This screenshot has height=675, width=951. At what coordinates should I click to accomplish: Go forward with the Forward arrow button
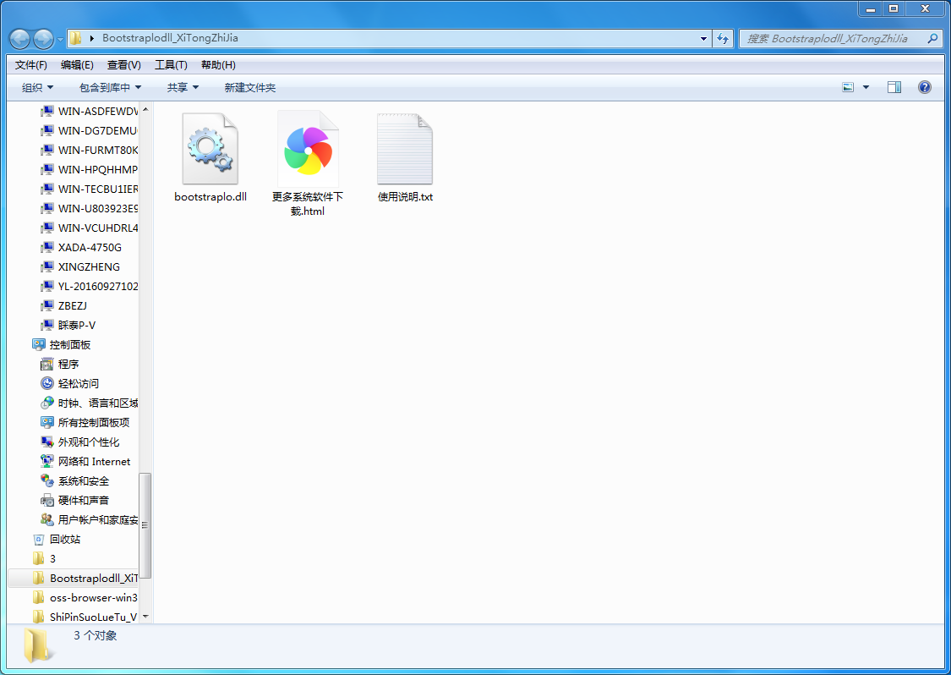pos(43,39)
